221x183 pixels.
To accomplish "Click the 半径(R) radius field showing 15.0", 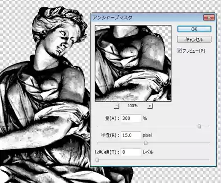I will coord(131,135).
